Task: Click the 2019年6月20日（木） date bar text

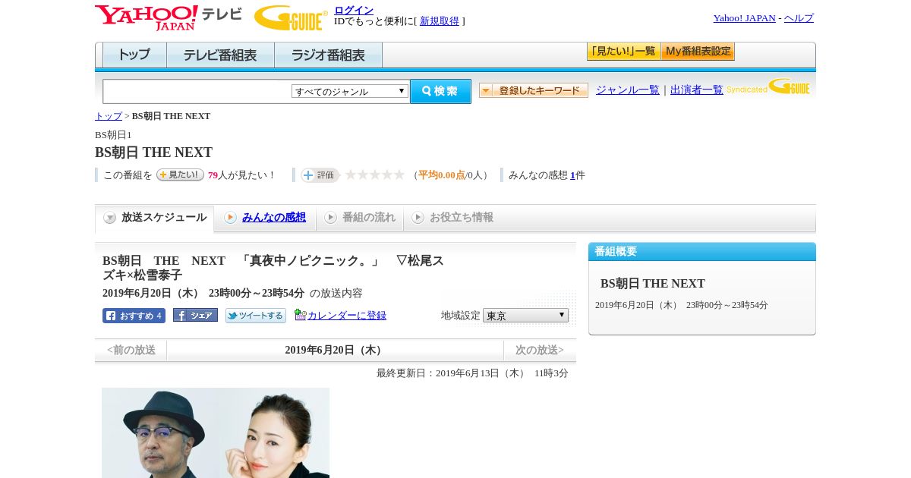Action: (x=335, y=351)
